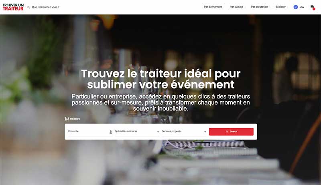This screenshot has height=185, width=321.
Task: Click the Spécialités culinaires dropdown arrow
Action: click(158, 132)
